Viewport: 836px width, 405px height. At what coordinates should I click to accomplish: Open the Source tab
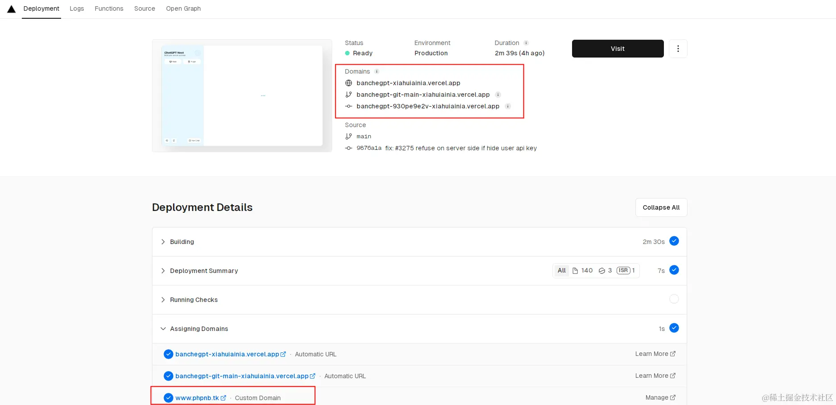pyautogui.click(x=144, y=8)
